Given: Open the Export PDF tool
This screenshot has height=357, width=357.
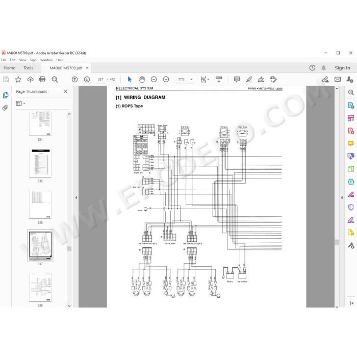Looking at the screenshot, I should [x=351, y=106].
